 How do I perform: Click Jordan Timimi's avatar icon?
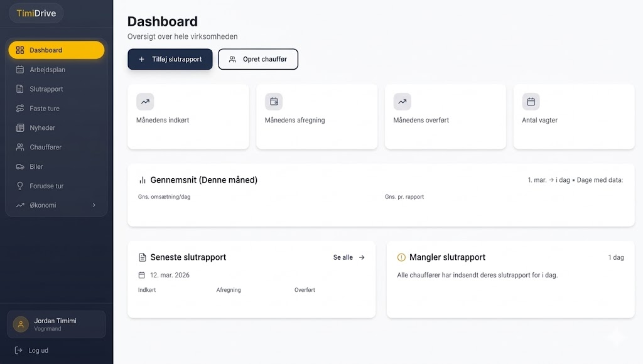pyautogui.click(x=21, y=324)
